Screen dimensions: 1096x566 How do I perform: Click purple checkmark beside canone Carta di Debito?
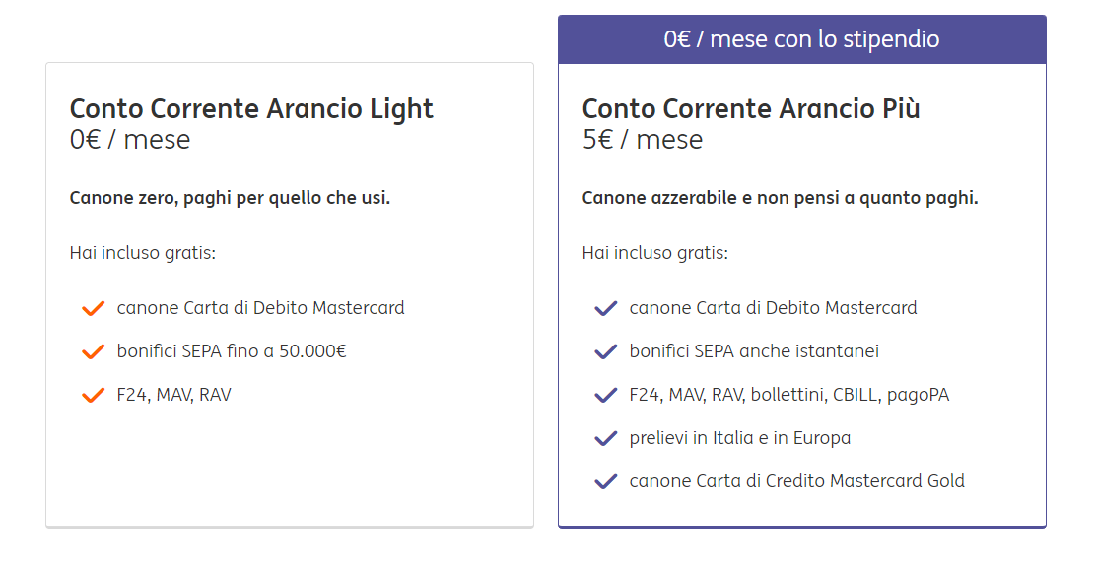[606, 309]
